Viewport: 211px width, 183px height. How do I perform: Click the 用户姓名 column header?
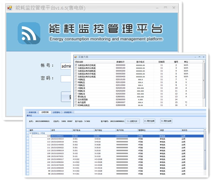tap(83, 130)
